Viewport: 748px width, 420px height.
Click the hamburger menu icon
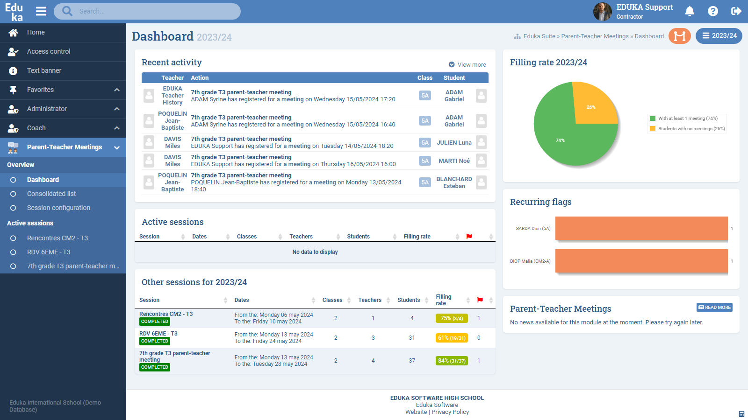pos(41,12)
